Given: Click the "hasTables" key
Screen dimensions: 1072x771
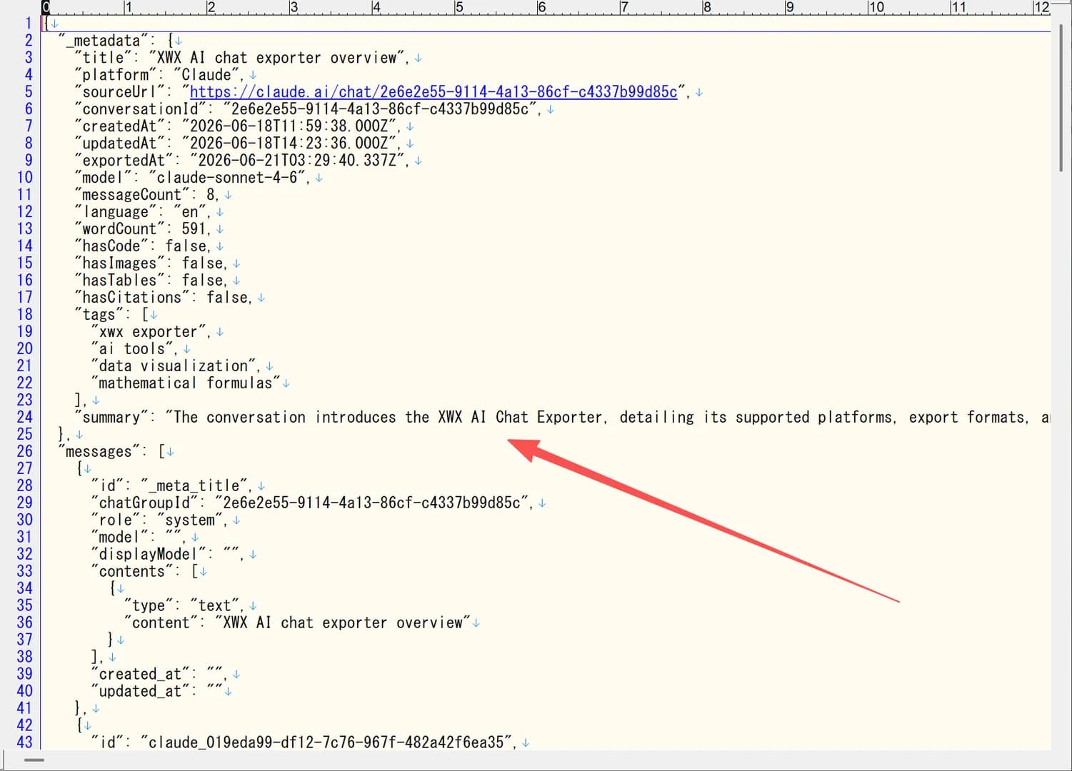Looking at the screenshot, I should pos(119,281).
